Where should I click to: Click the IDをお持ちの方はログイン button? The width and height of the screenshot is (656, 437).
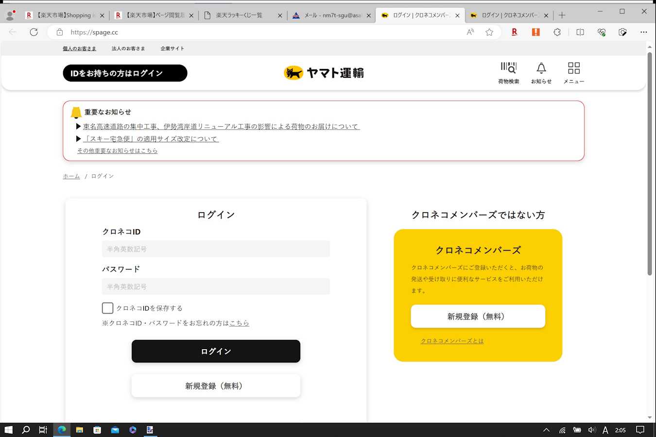(125, 73)
